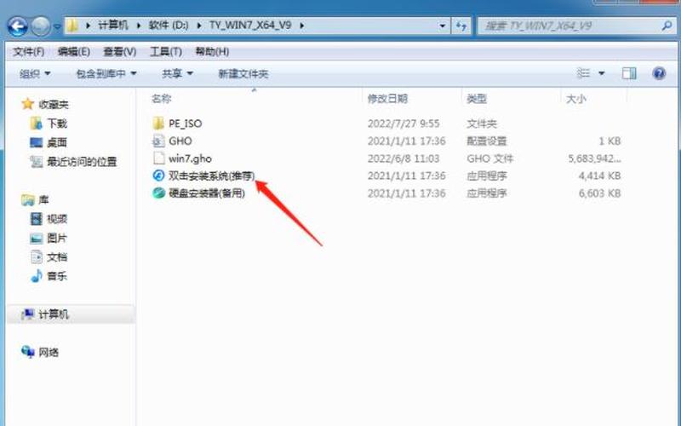Click the Forward navigation arrow button
681x426 pixels.
41,26
